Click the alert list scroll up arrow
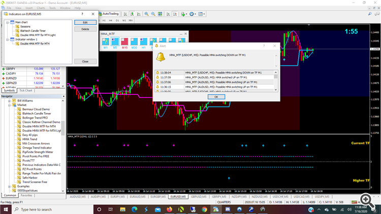 275,73
